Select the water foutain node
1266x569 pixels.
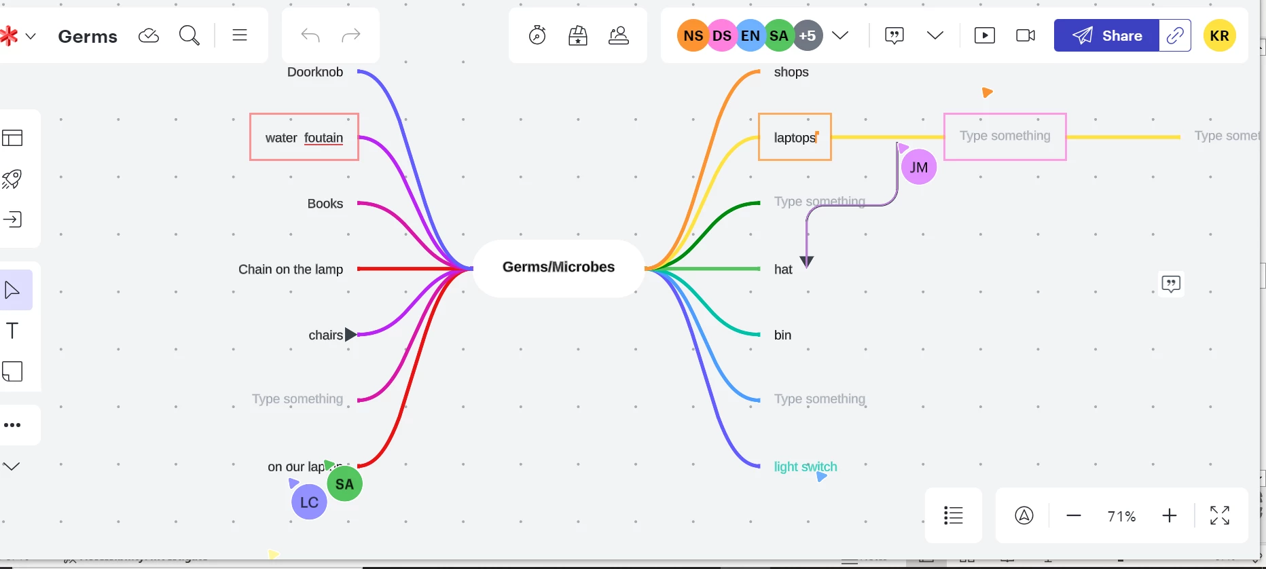point(304,138)
